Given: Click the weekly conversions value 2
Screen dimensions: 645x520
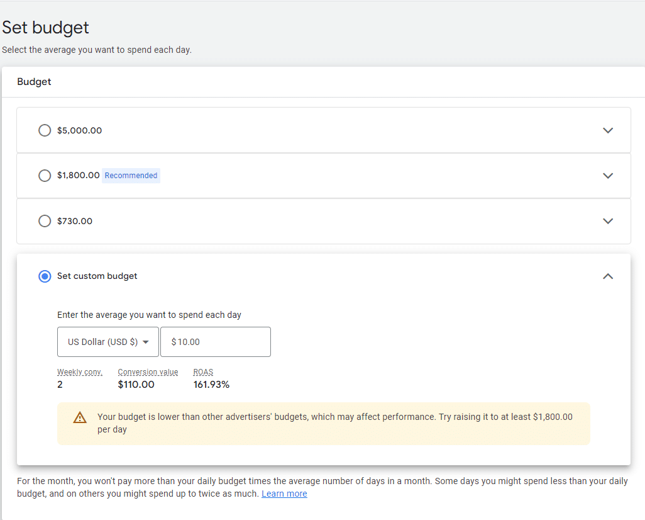Looking at the screenshot, I should 60,385.
